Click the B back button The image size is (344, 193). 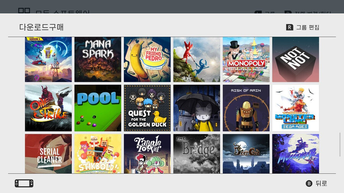pyautogui.click(x=316, y=183)
